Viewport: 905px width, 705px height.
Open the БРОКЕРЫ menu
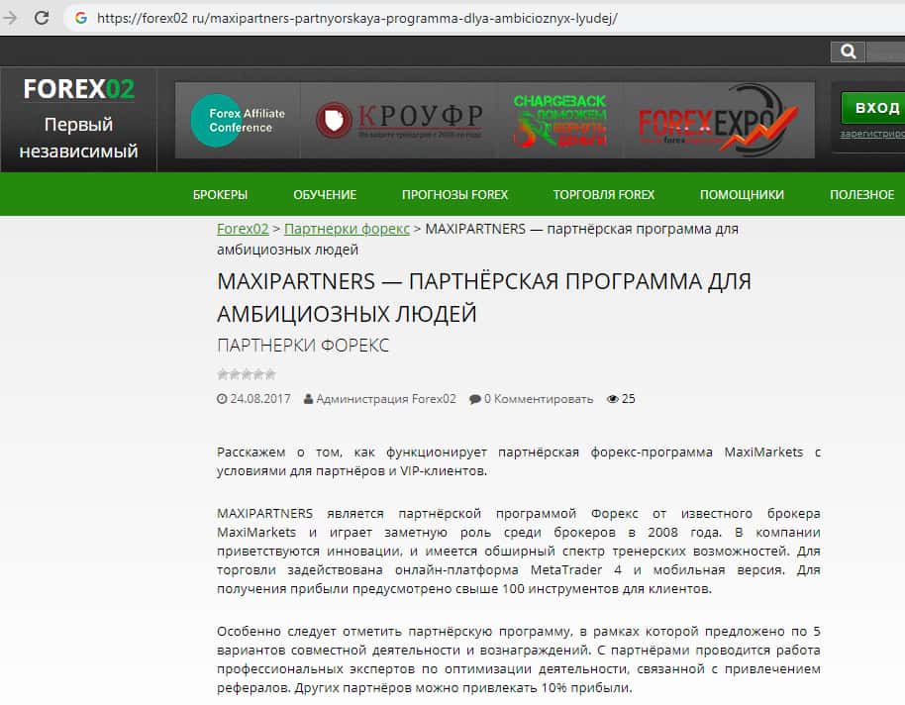tap(220, 195)
